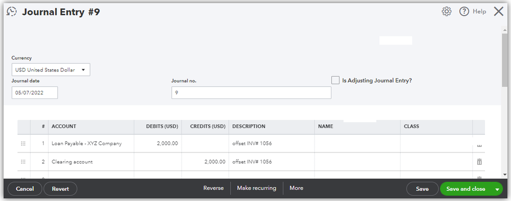Grab drag handle of row 2
Screen dimensions: 511x201
point(23,162)
